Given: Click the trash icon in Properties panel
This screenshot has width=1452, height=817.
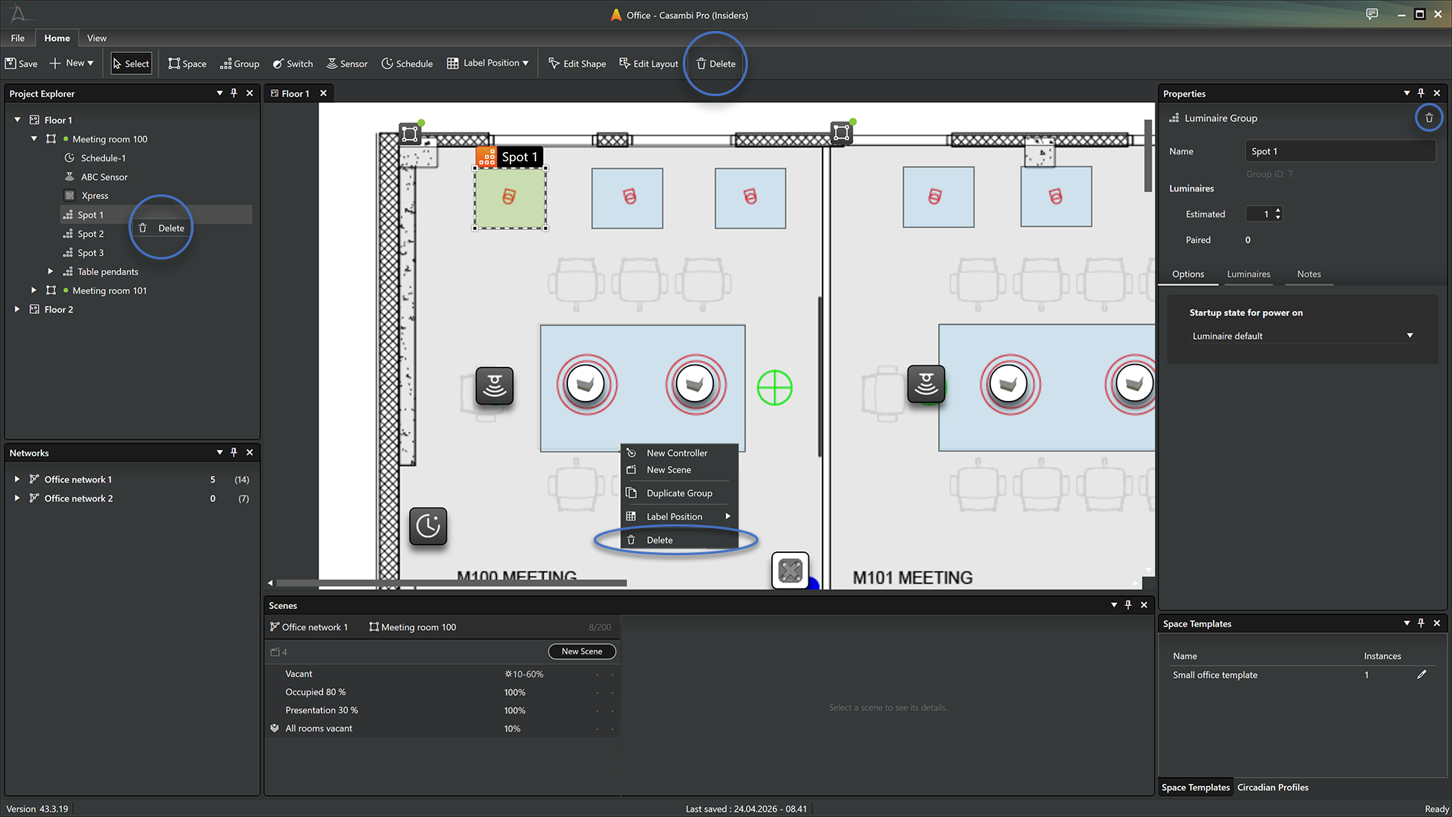Looking at the screenshot, I should tap(1429, 118).
